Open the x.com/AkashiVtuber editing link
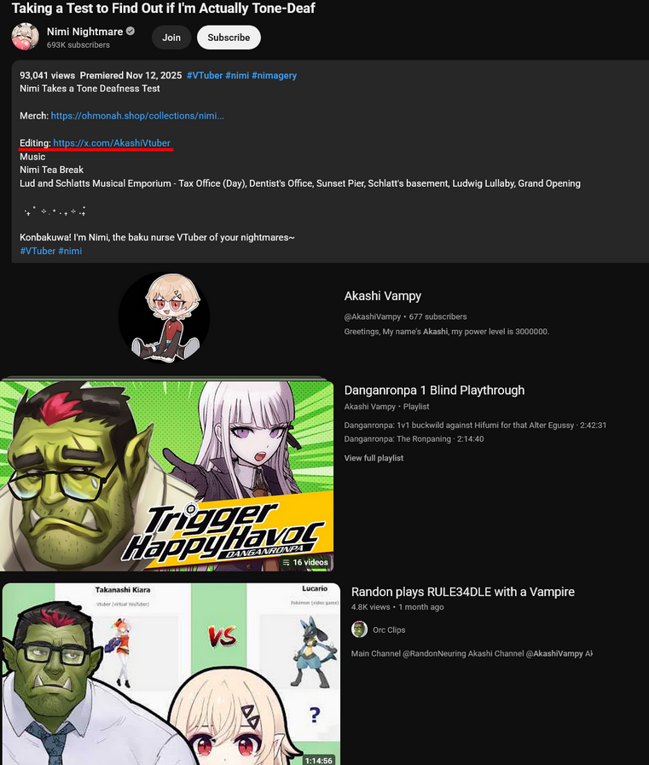 tap(112, 143)
